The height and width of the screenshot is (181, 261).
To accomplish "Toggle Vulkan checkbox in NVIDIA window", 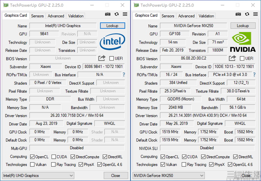I will [x=163, y=165].
